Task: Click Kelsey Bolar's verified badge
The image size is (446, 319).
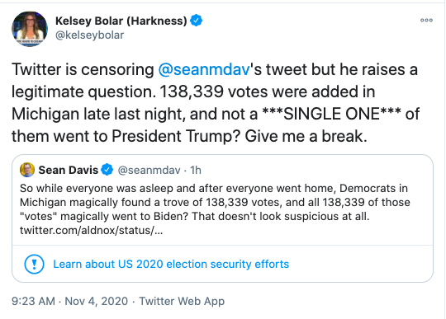Action: click(x=196, y=21)
